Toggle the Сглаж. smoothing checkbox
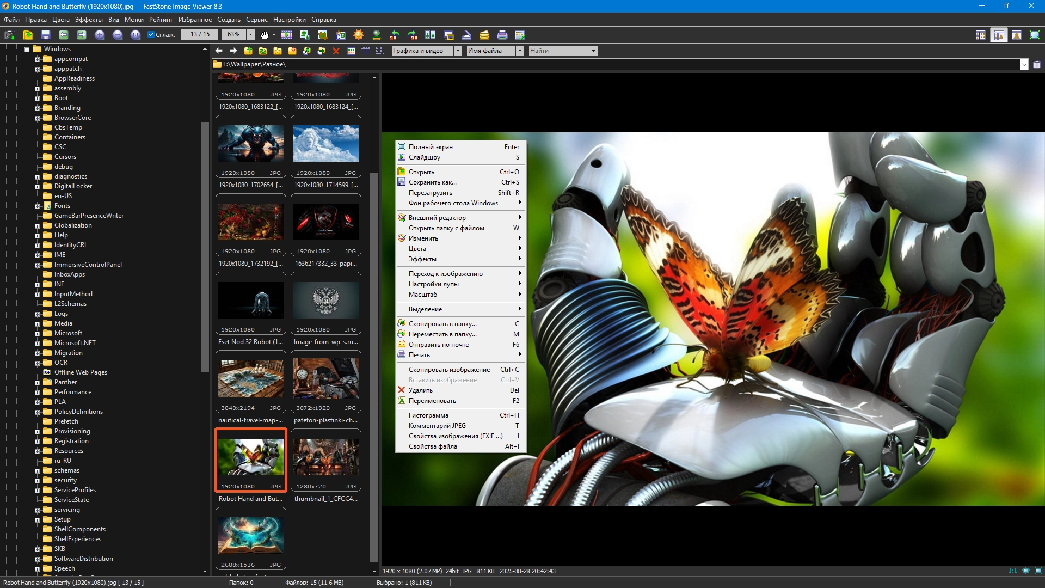Screen dimensions: 1045x588 151,35
